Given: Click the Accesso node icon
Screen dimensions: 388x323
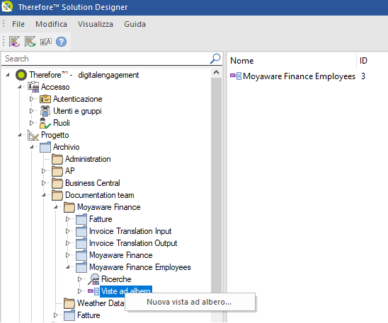Looking at the screenshot, I should (x=33, y=87).
